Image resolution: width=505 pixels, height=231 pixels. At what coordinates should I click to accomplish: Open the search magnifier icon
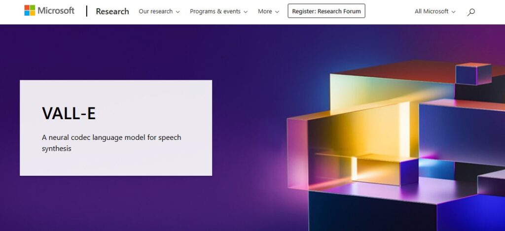coord(471,12)
